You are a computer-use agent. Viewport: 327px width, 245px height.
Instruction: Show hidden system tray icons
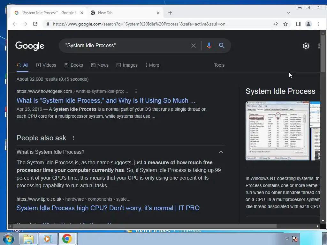287,239
